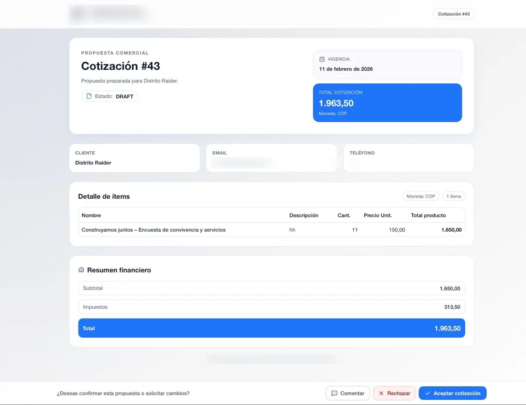Click the X icon on Rechazar

click(x=381, y=393)
